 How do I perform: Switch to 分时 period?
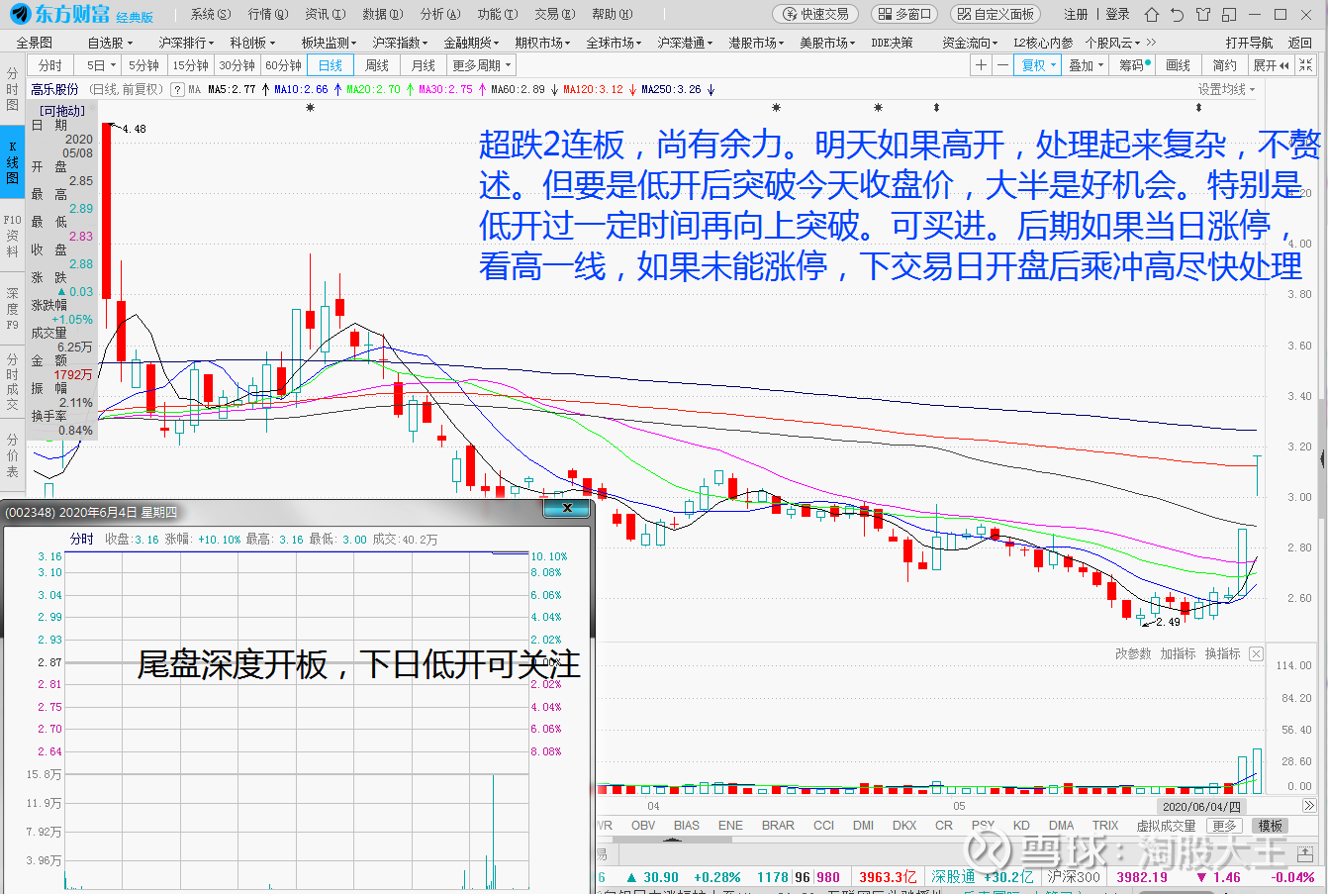click(x=50, y=65)
